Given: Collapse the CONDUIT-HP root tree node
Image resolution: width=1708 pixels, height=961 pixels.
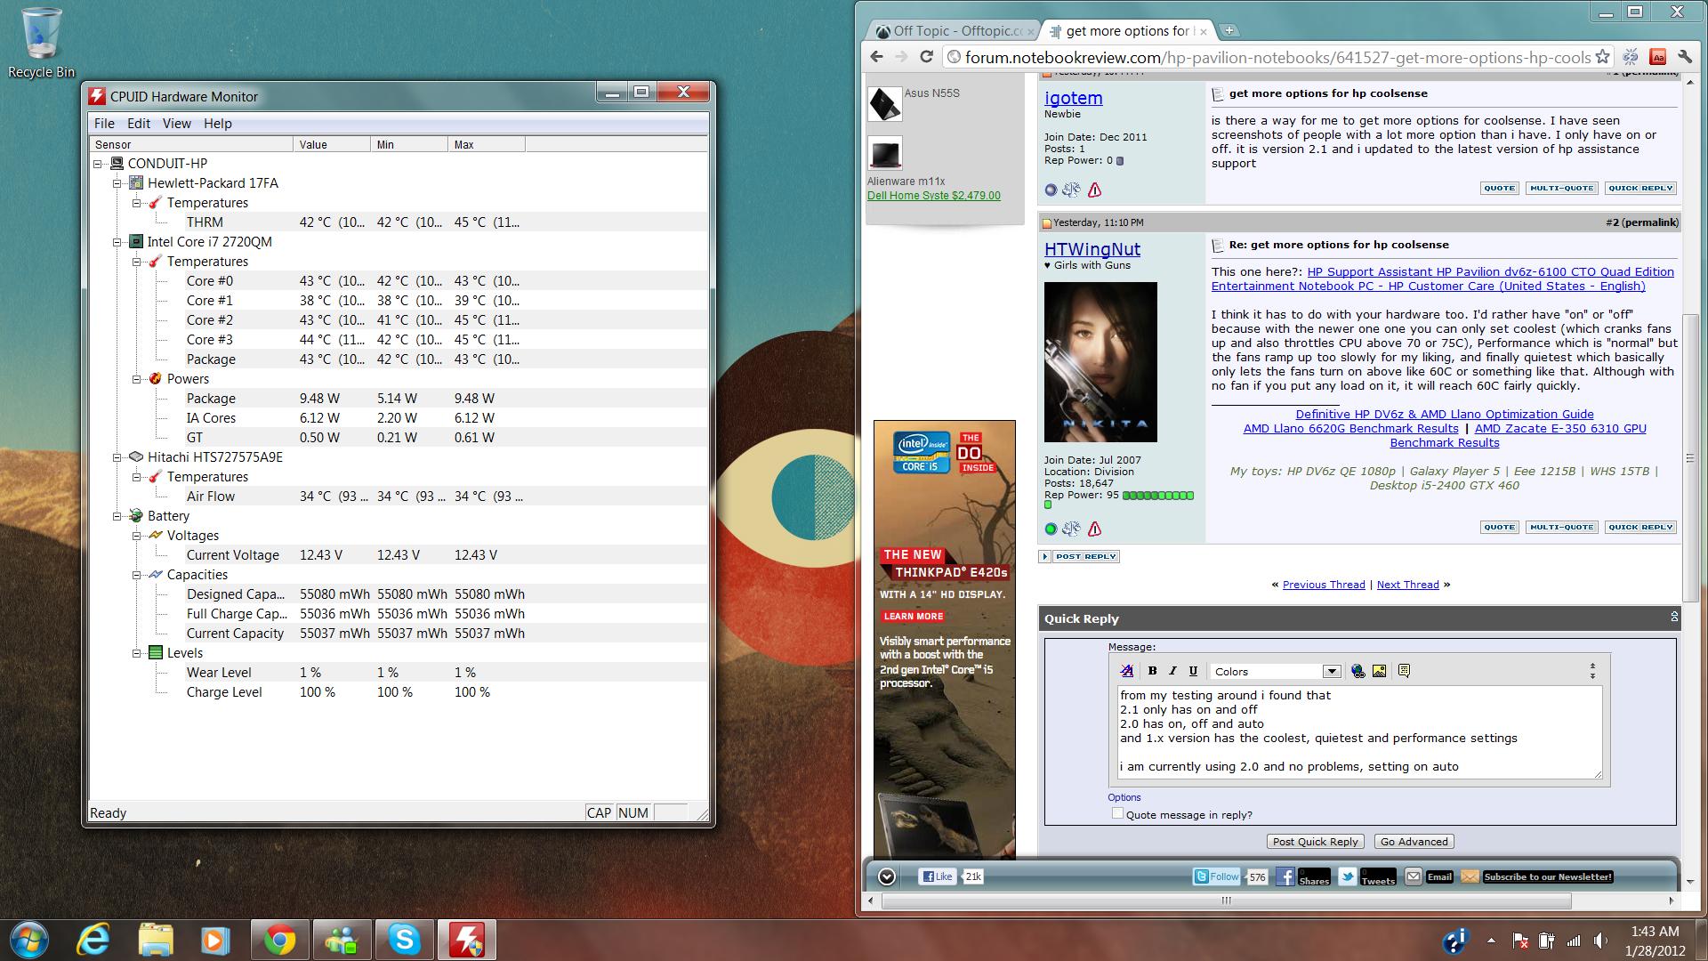Looking at the screenshot, I should point(98,164).
